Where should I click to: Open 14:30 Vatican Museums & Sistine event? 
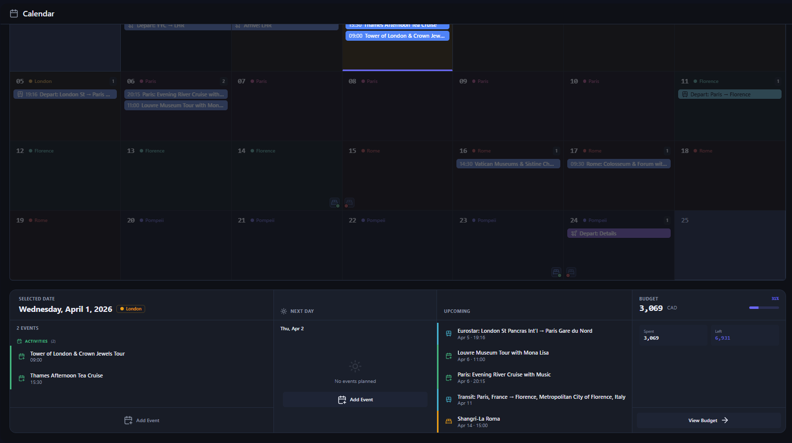coord(508,164)
